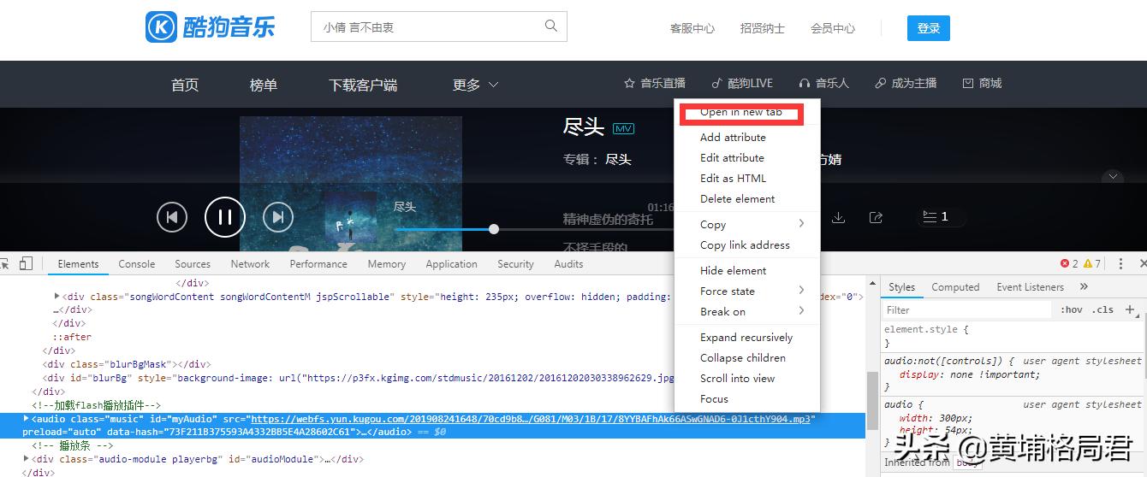Pause the playing song
Screen dimensions: 1147x477
[x=225, y=217]
